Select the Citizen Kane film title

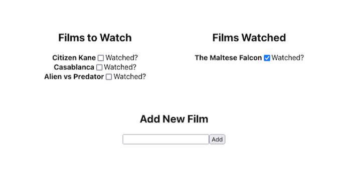click(74, 58)
